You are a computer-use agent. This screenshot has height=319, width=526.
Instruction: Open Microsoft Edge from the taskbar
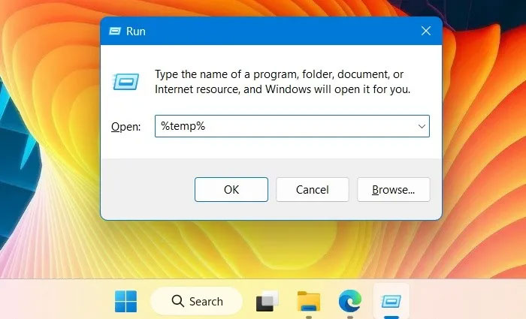tap(349, 302)
